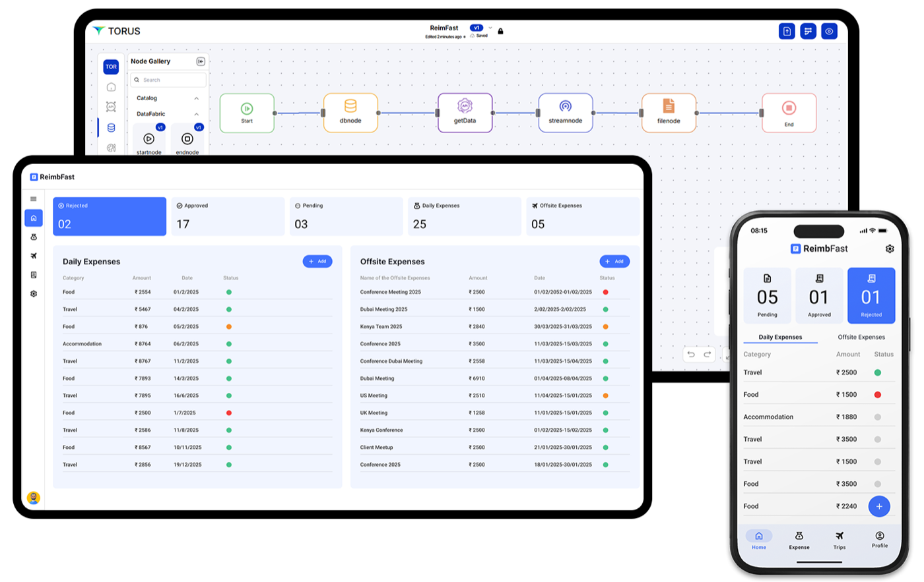
Task: Click the undo arrow on Torus canvas
Action: [691, 354]
